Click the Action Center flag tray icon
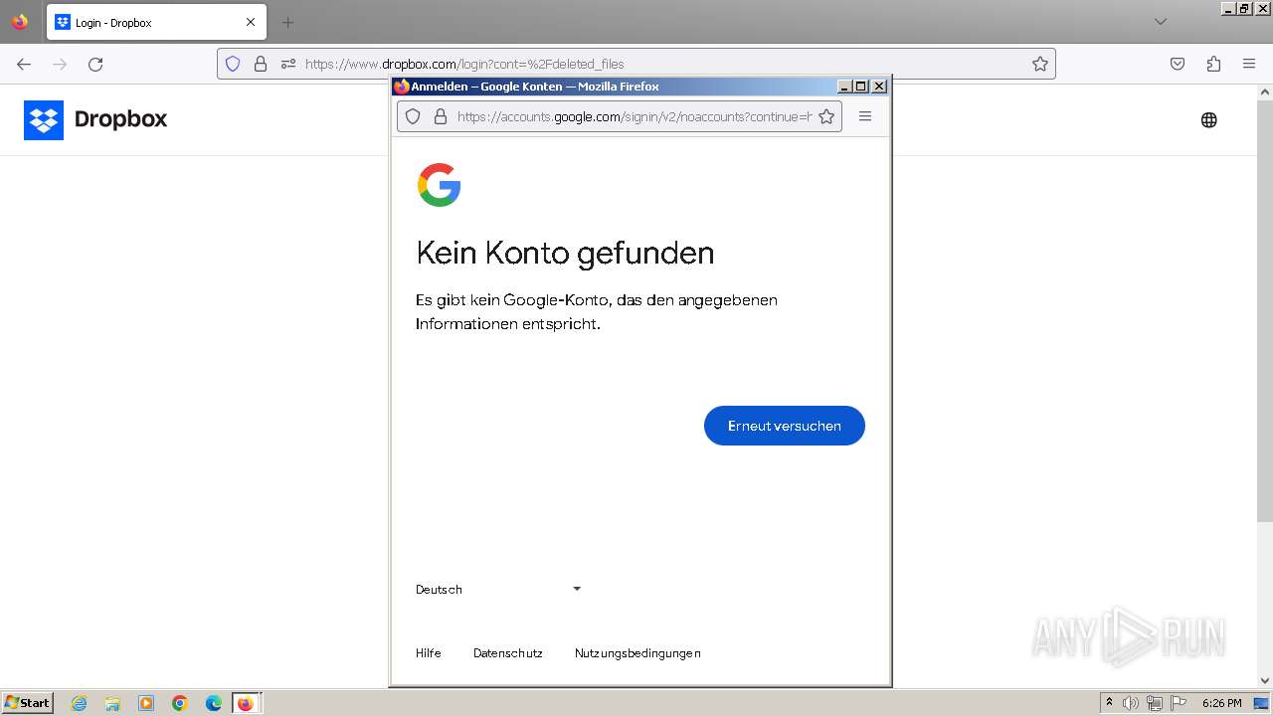This screenshot has height=716, width=1273. 1179,703
